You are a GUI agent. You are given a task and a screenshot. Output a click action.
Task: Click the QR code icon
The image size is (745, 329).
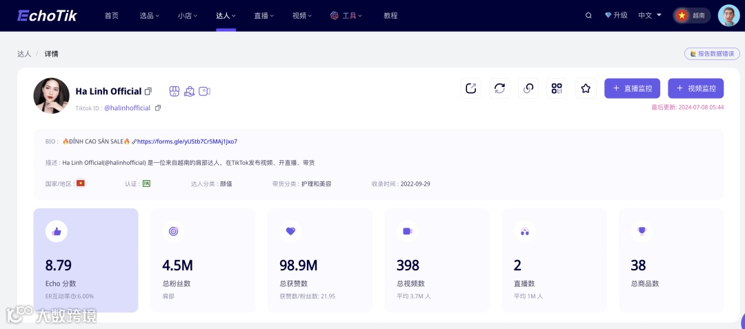[557, 88]
